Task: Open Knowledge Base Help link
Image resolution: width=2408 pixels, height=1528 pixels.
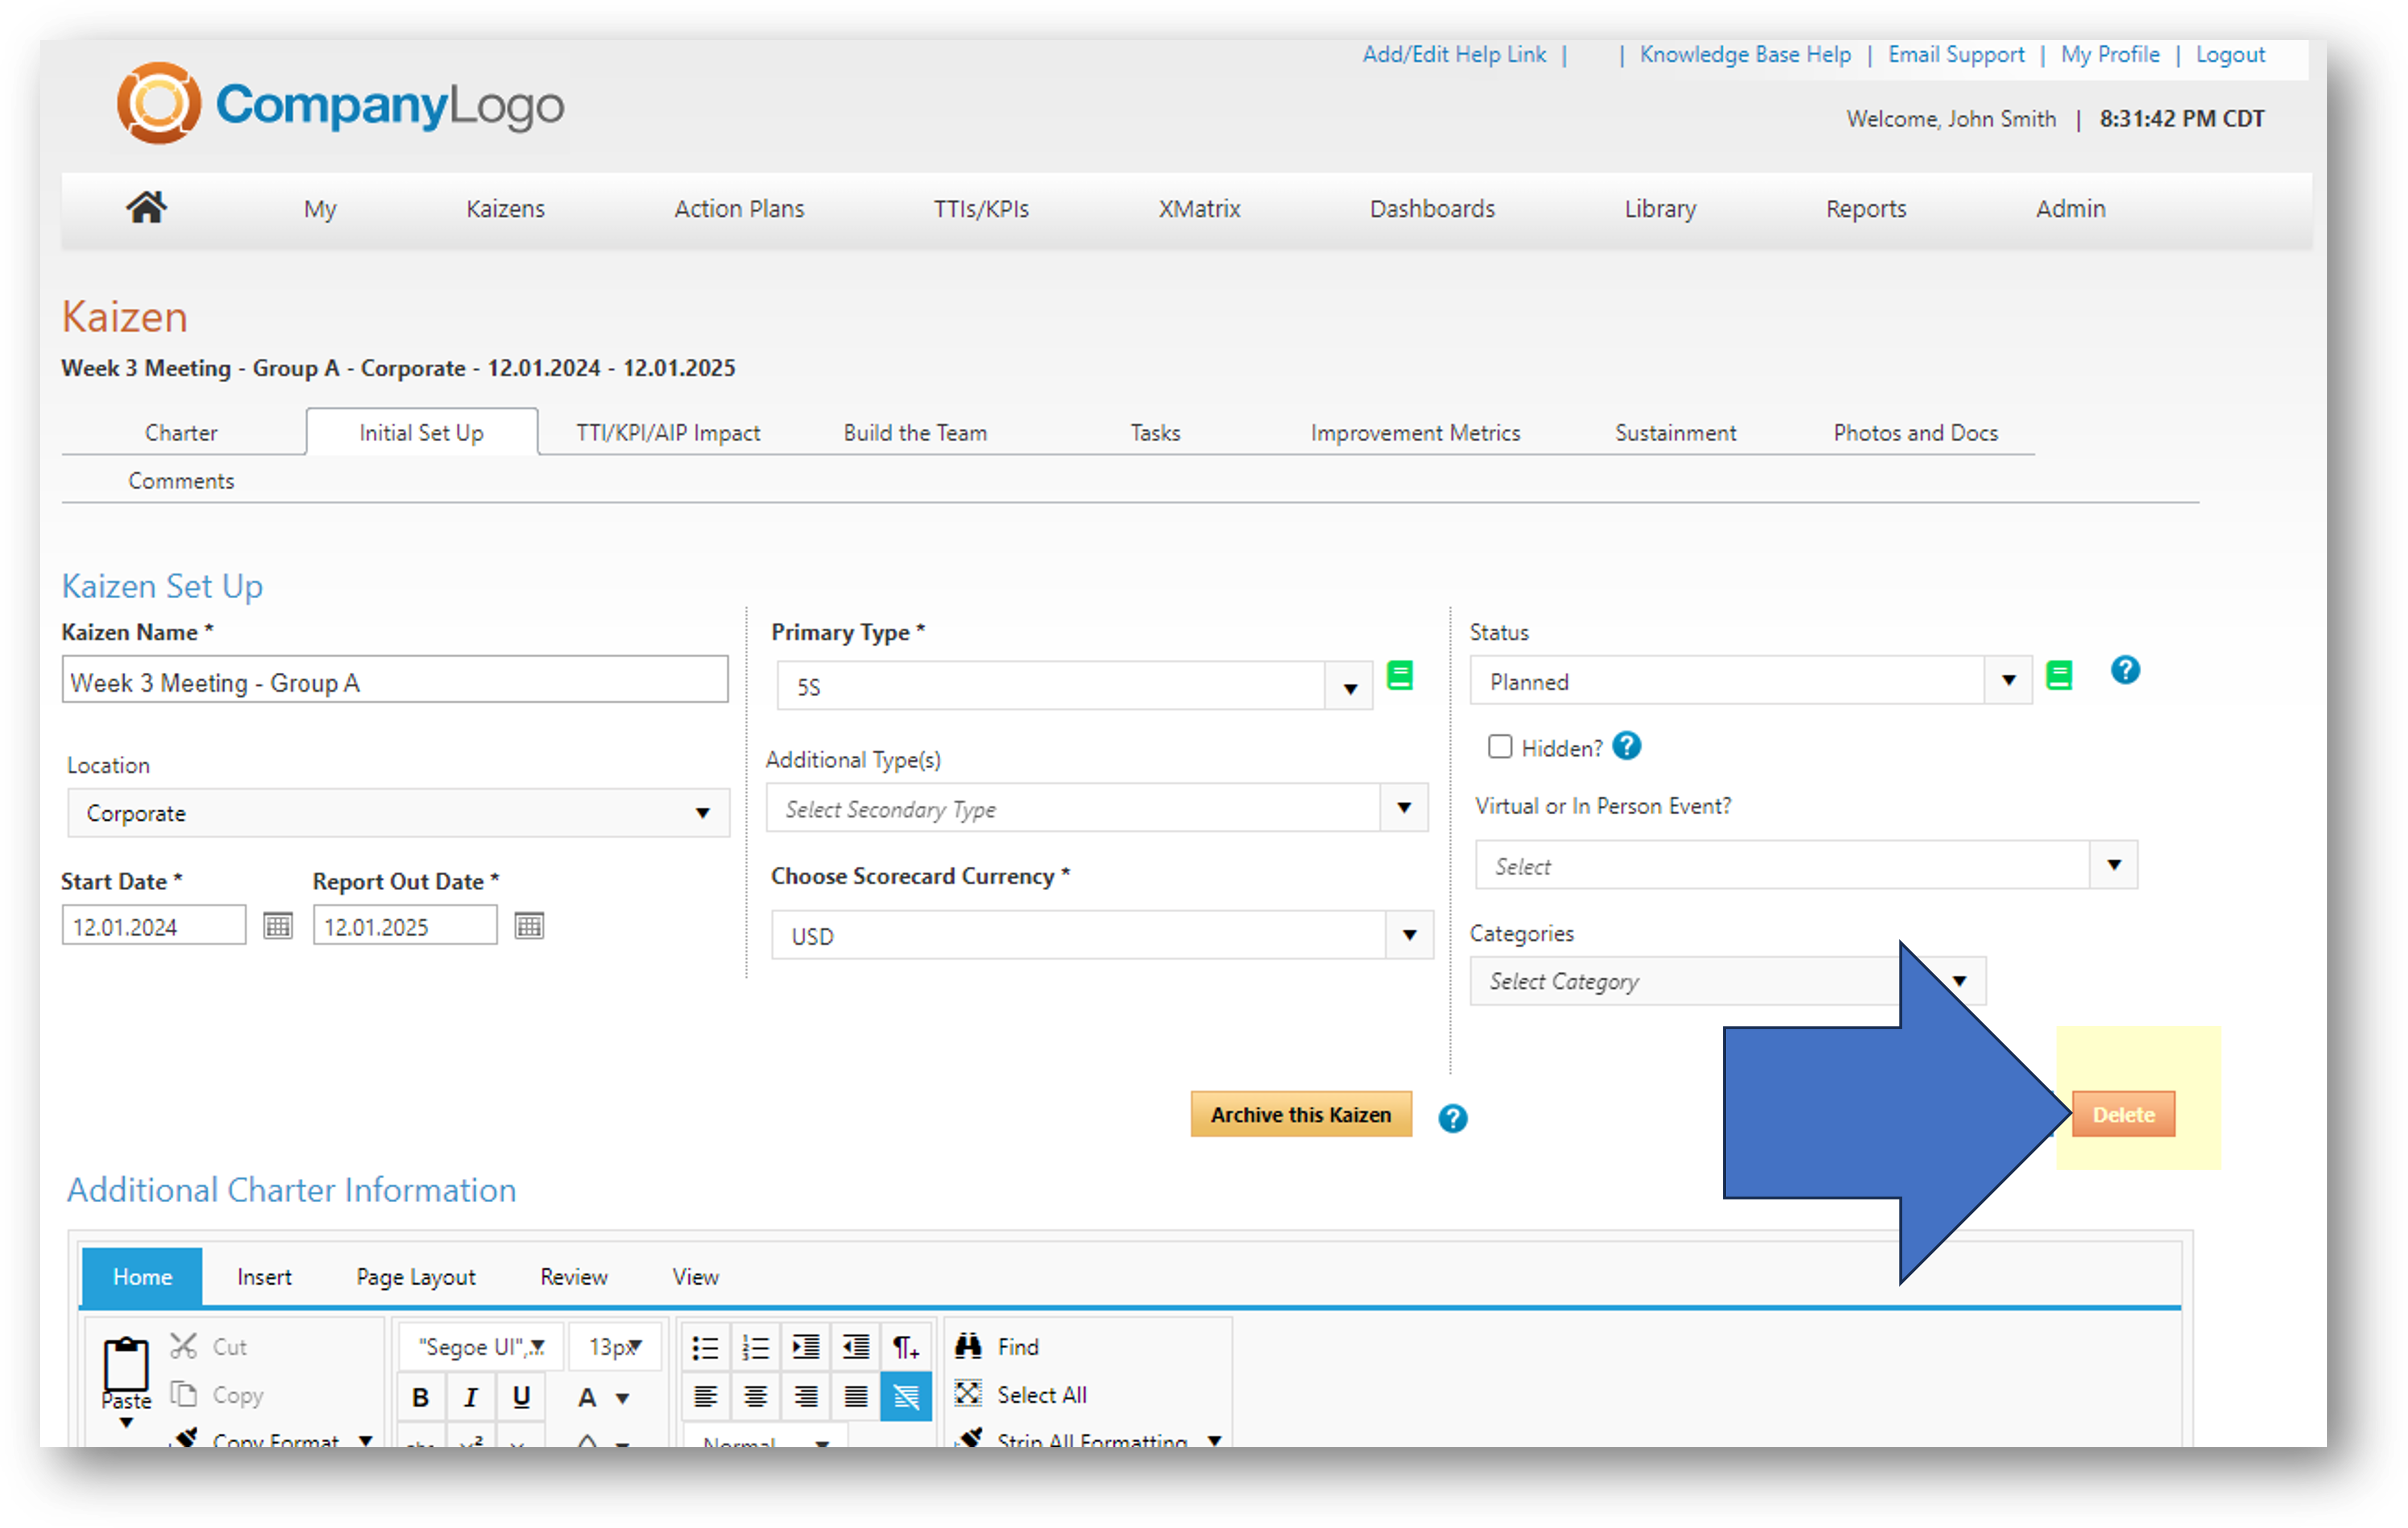Action: [x=1745, y=54]
